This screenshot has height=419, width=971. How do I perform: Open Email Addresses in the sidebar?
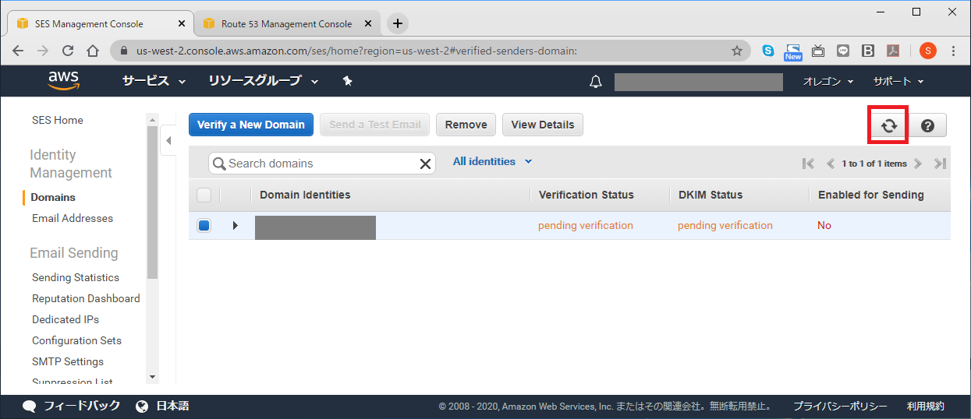pos(73,218)
